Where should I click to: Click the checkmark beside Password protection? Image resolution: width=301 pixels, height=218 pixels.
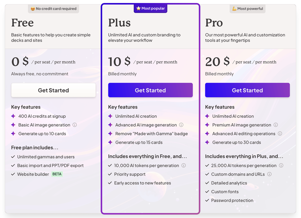pos(207,200)
